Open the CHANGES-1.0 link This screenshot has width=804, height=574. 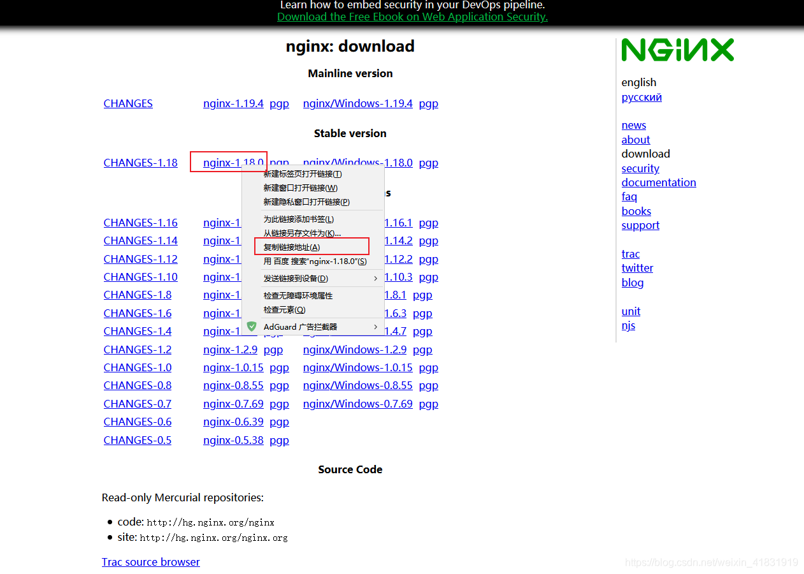tap(138, 367)
